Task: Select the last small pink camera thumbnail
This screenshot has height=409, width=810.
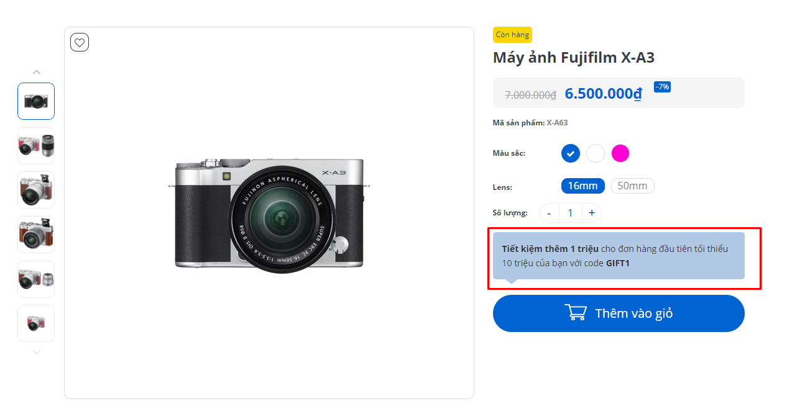Action: pyautogui.click(x=36, y=323)
